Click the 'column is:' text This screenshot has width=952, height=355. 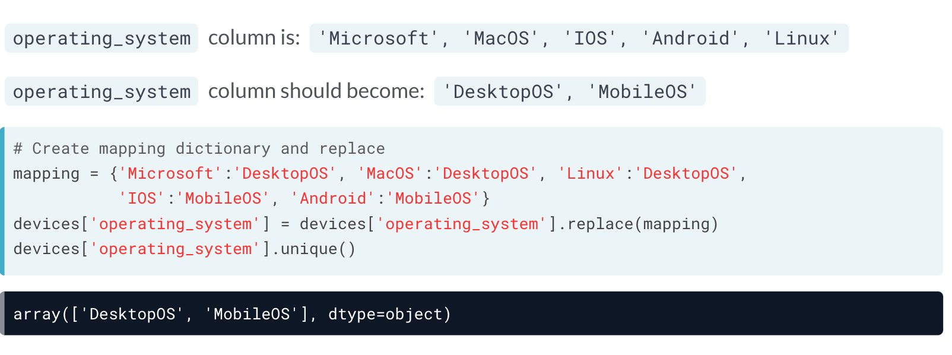[254, 38]
